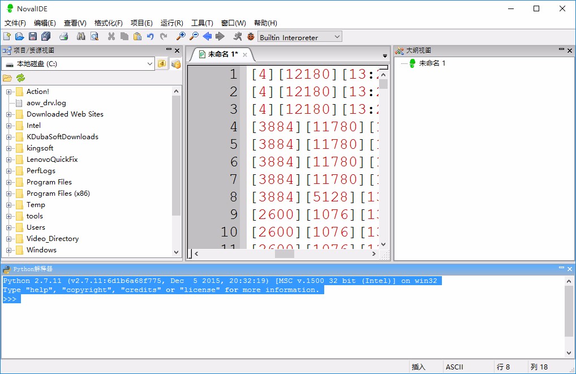Open the 文件(F) menu
This screenshot has height=374, width=576.
point(15,23)
